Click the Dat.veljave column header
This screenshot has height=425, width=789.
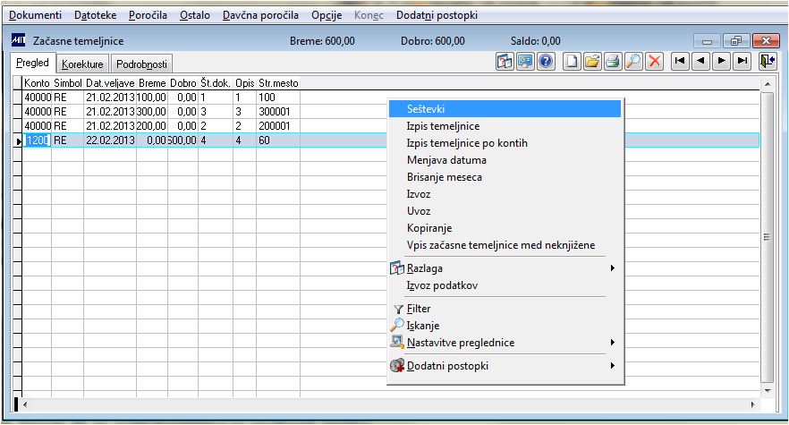tap(110, 83)
